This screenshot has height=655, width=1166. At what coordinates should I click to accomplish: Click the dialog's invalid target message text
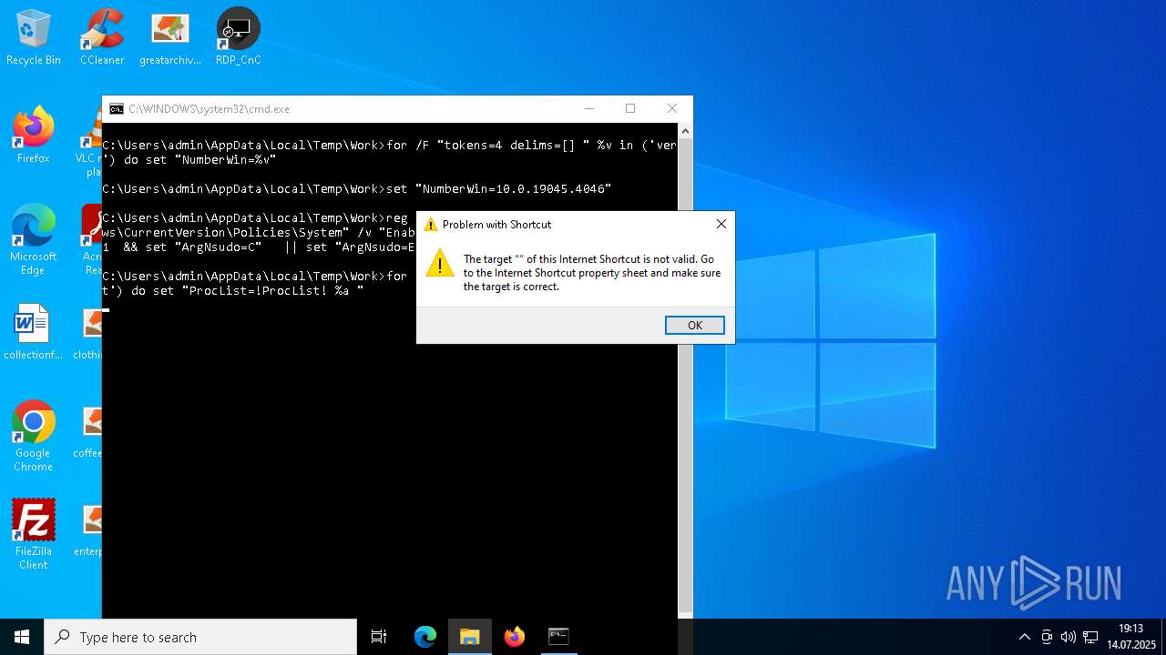tap(592, 273)
